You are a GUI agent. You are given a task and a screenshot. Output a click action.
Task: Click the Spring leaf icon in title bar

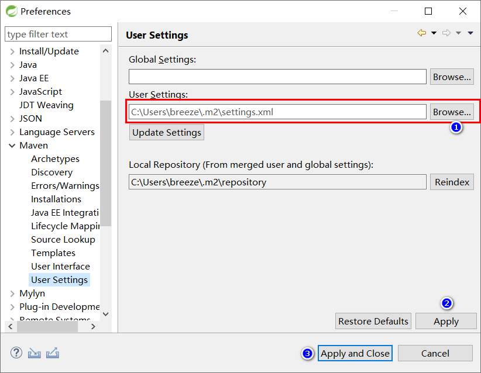[x=12, y=11]
